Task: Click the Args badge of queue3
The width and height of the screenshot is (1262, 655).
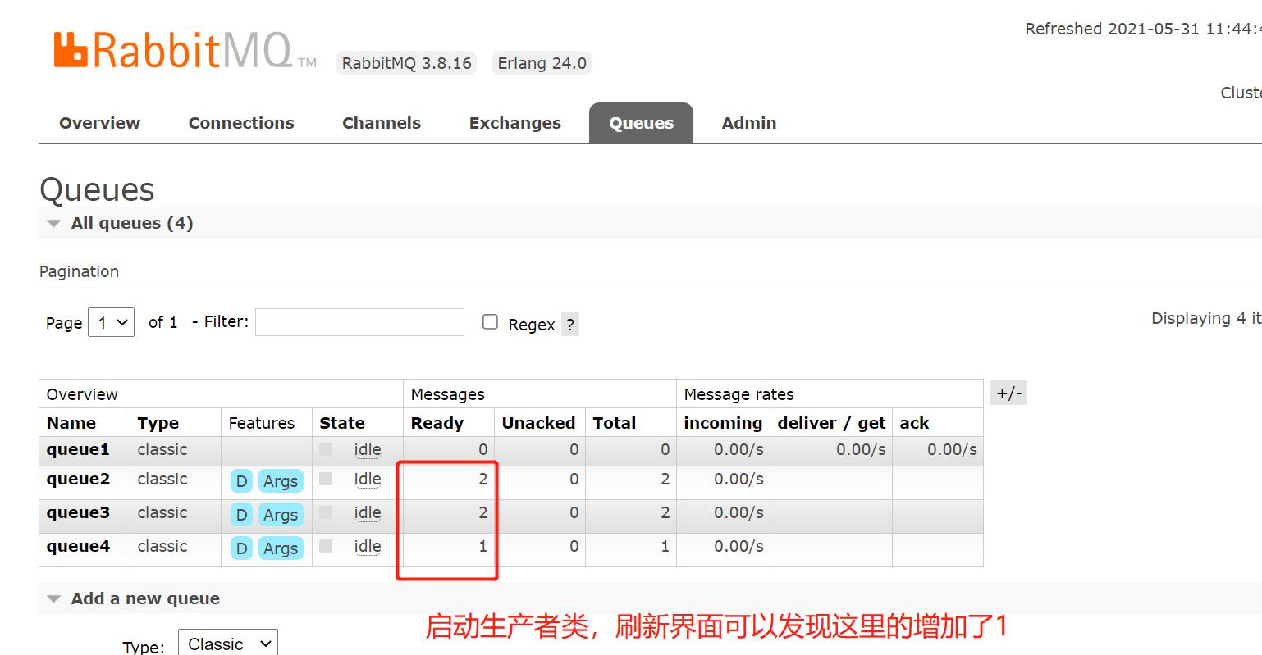Action: tap(281, 515)
